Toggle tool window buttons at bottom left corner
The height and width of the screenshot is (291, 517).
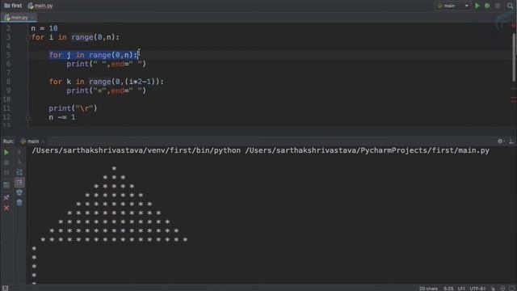5,289
